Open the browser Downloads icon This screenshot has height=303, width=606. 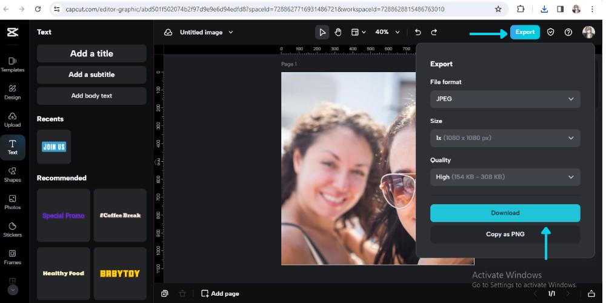click(x=544, y=9)
